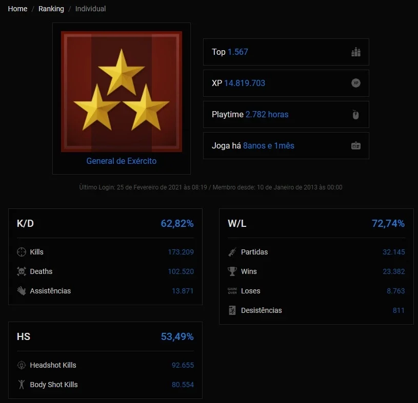The width and height of the screenshot is (418, 403).
Task: Click the Último Login date line
Action: [143, 187]
